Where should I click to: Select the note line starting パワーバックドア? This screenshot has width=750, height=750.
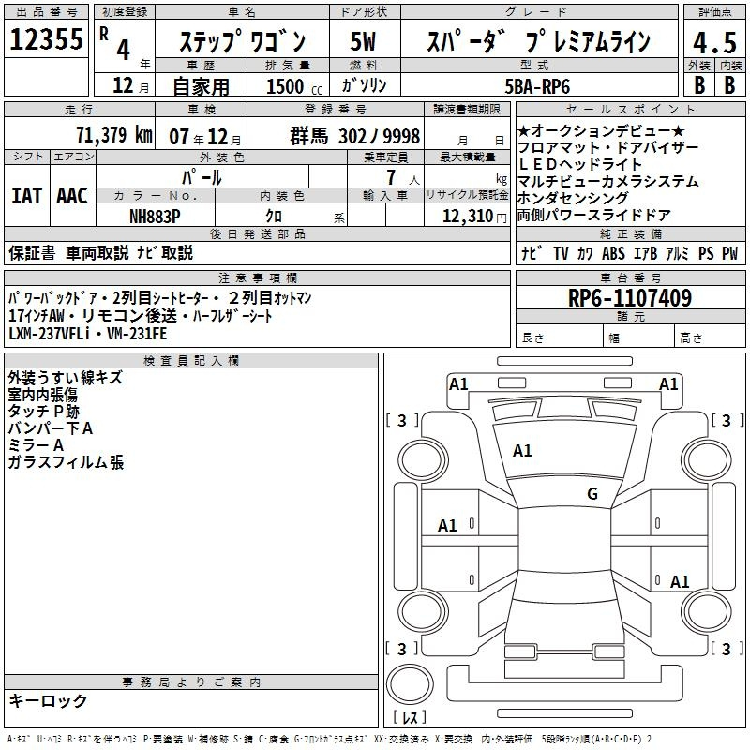pyautogui.click(x=159, y=298)
